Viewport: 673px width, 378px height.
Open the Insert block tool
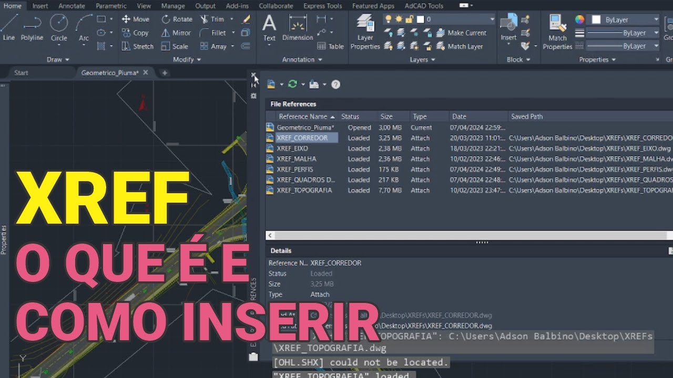[508, 29]
